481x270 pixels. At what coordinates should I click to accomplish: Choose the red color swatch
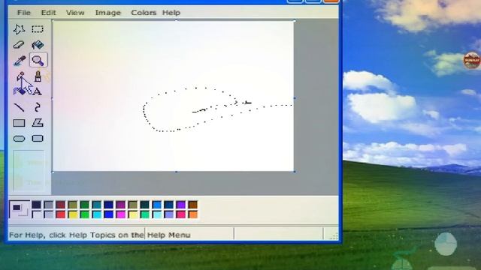[60, 214]
